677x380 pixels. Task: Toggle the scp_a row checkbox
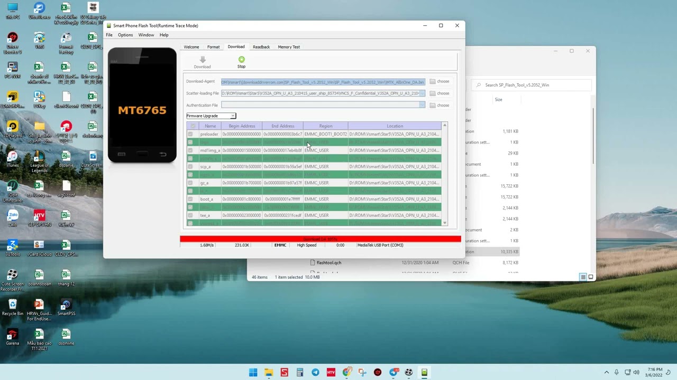click(190, 167)
